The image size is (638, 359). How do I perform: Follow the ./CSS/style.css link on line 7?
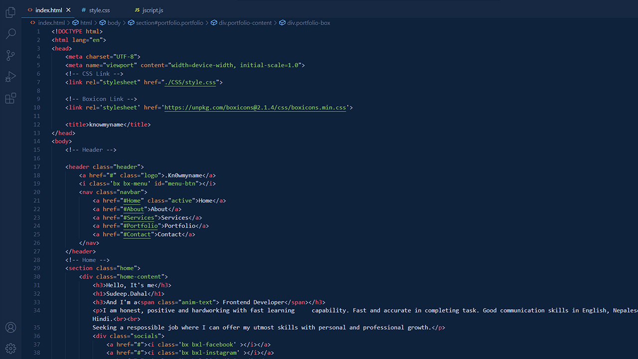[x=190, y=82]
